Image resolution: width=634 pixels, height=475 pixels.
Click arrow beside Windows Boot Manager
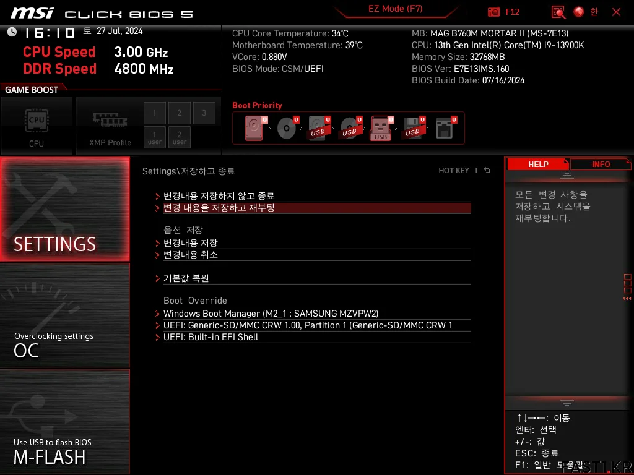point(157,314)
